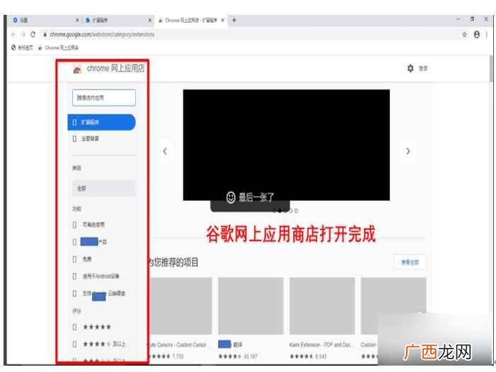496x372 pixels.
Task: Enable the 适用于Android设备 filter
Action: 74,276
